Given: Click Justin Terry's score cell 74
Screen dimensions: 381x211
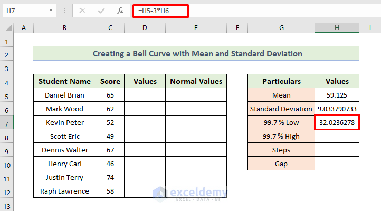Looking at the screenshot, I should point(110,177).
